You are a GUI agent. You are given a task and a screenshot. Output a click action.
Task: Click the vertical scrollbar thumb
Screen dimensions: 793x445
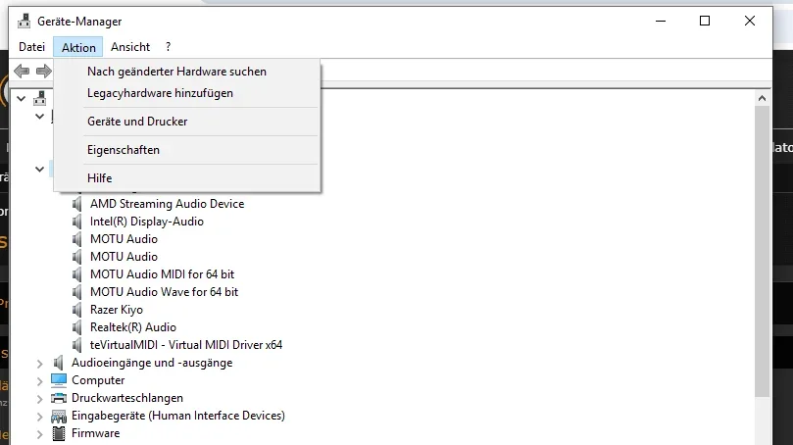(x=763, y=251)
